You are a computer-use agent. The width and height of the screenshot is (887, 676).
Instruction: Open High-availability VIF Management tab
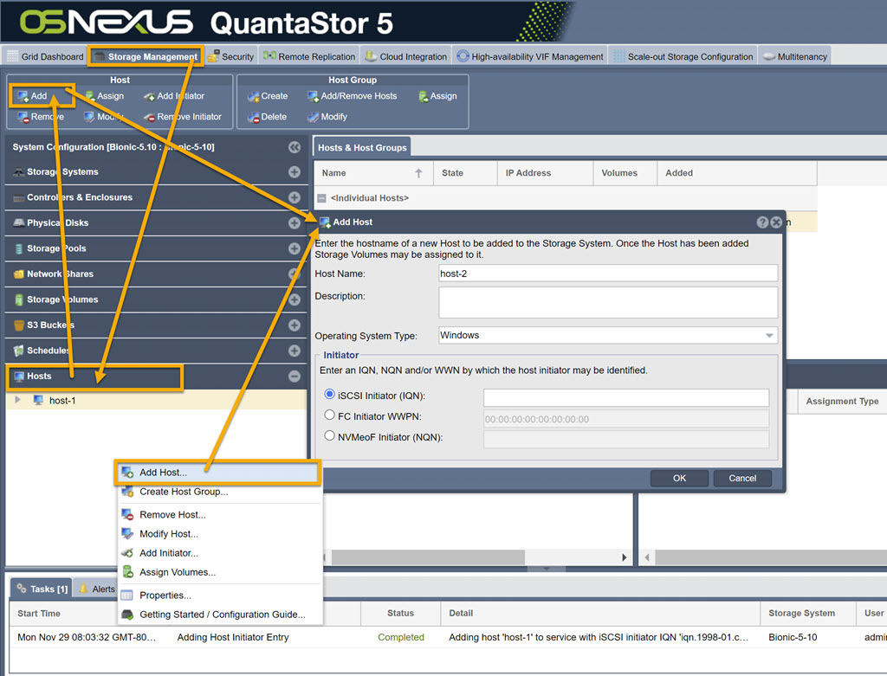[530, 56]
